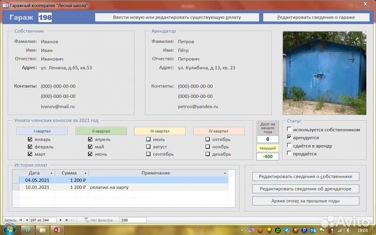
Task: Go to previous record arrow
Action: [x=27, y=220]
